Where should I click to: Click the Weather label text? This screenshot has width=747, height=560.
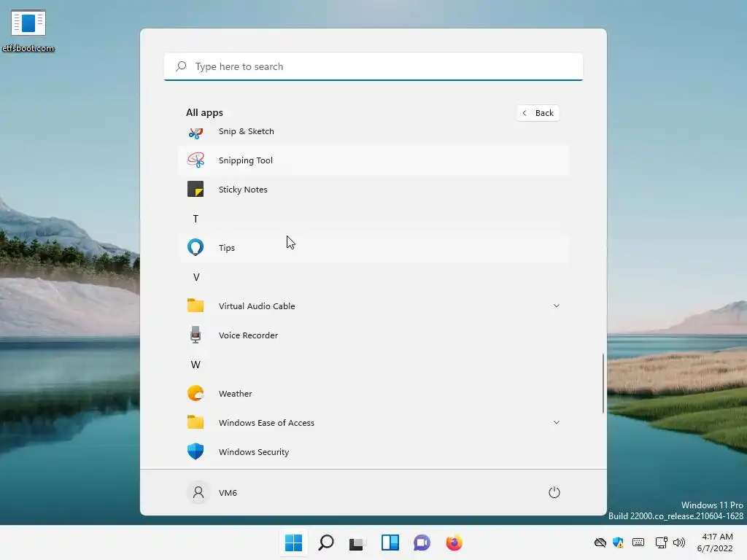236,394
